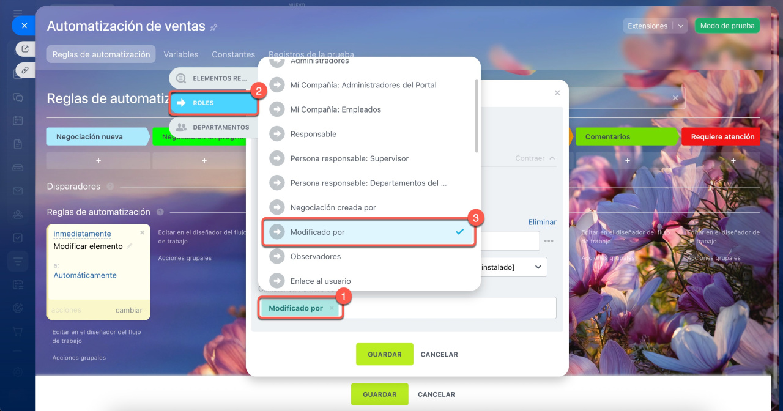Open the Extensiones dropdown arrow
This screenshot has width=783, height=411.
[x=681, y=26]
